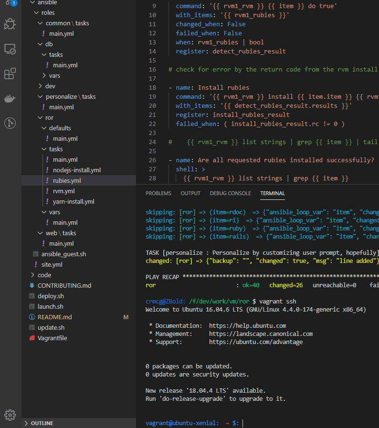Open site.yml file
The image size is (379, 428).
[x=52, y=264]
